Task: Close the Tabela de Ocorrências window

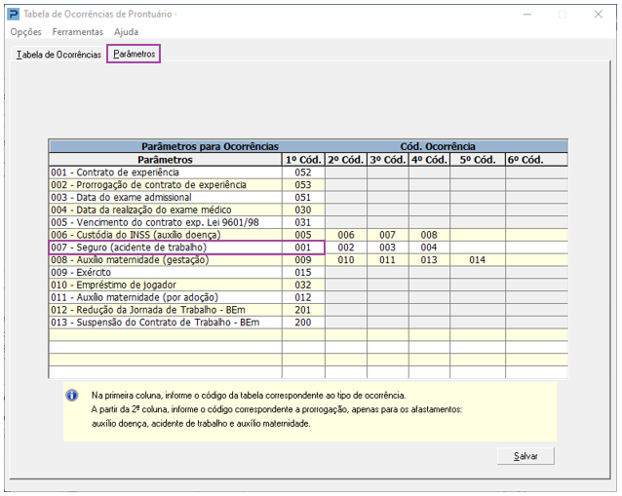Action: [x=599, y=14]
